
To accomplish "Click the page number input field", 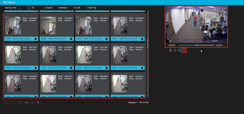I will coord(20,102).
